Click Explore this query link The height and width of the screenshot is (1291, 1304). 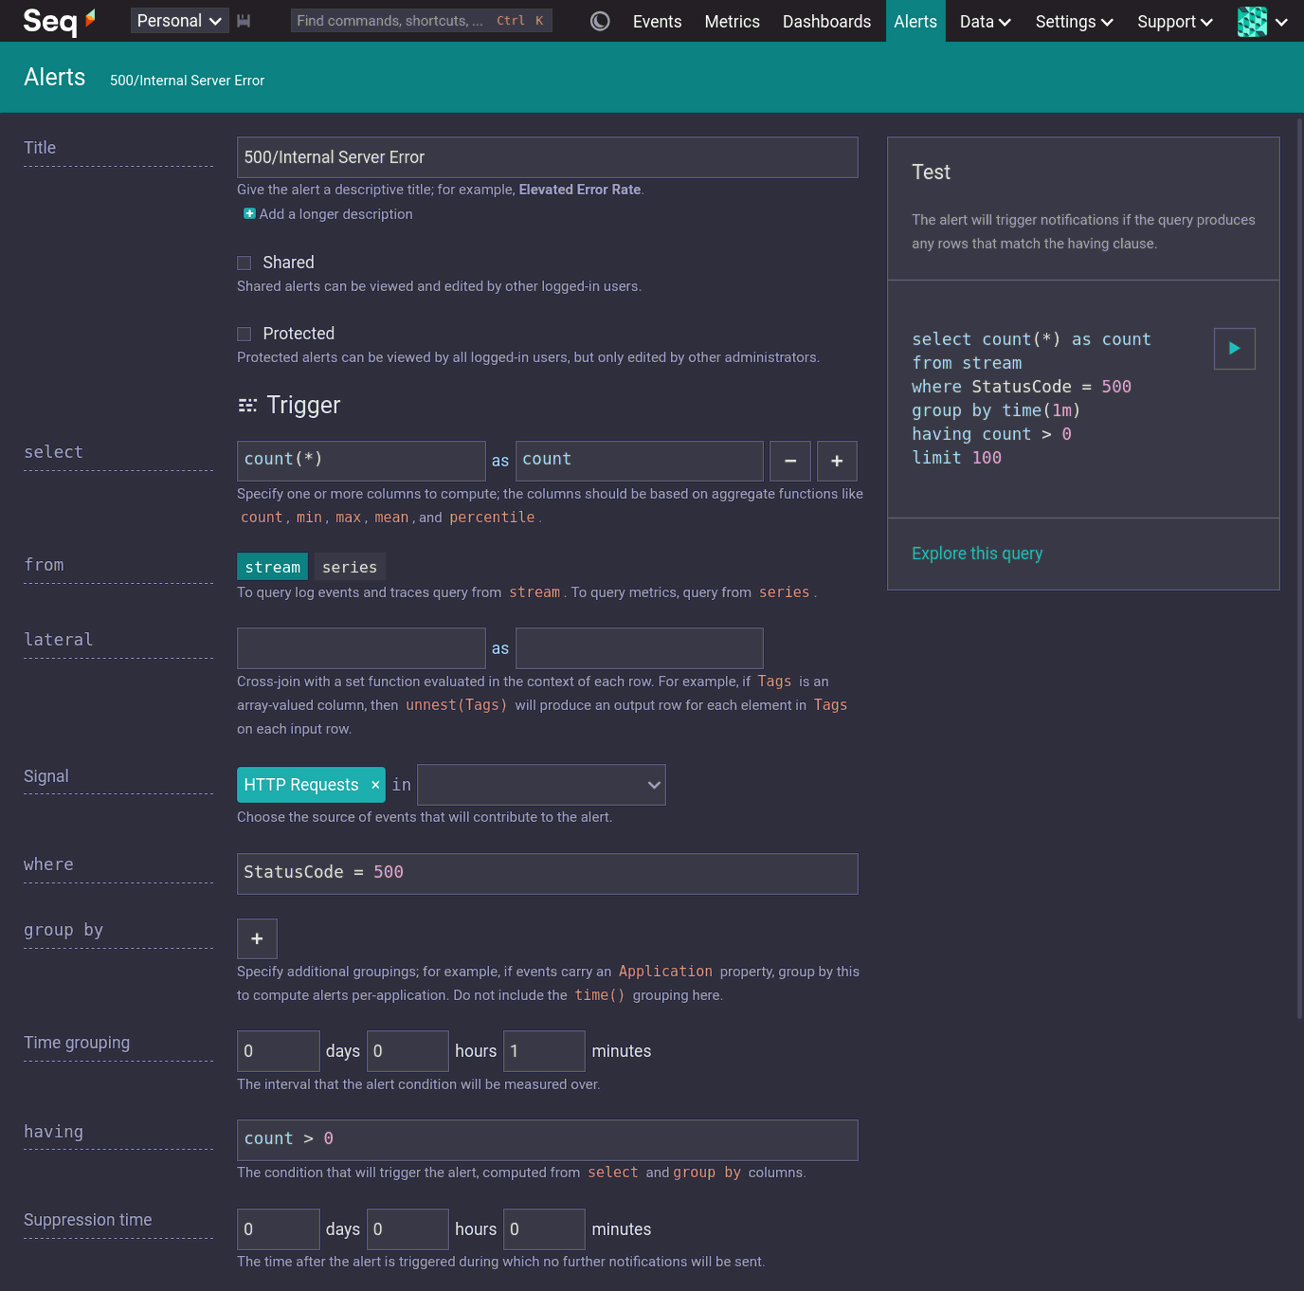tap(977, 554)
